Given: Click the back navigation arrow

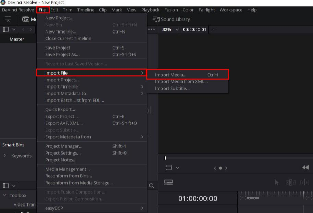Looking at the screenshot, I should [23, 30].
